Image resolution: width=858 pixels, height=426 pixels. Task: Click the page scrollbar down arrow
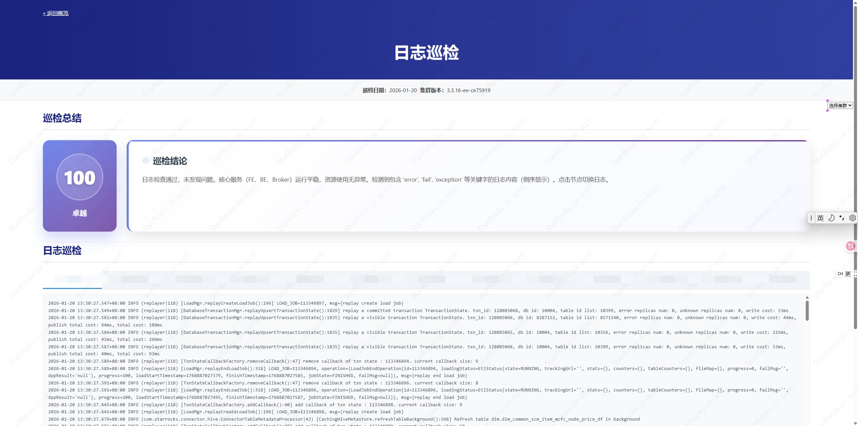click(855, 423)
